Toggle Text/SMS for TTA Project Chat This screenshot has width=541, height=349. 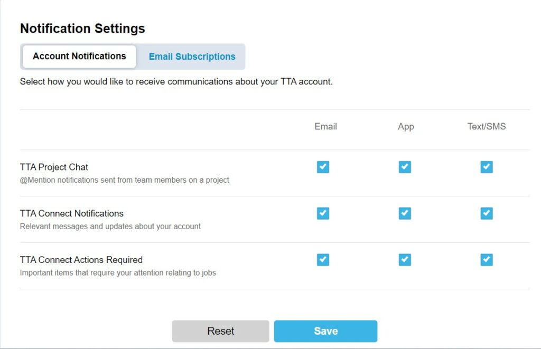[x=486, y=167]
